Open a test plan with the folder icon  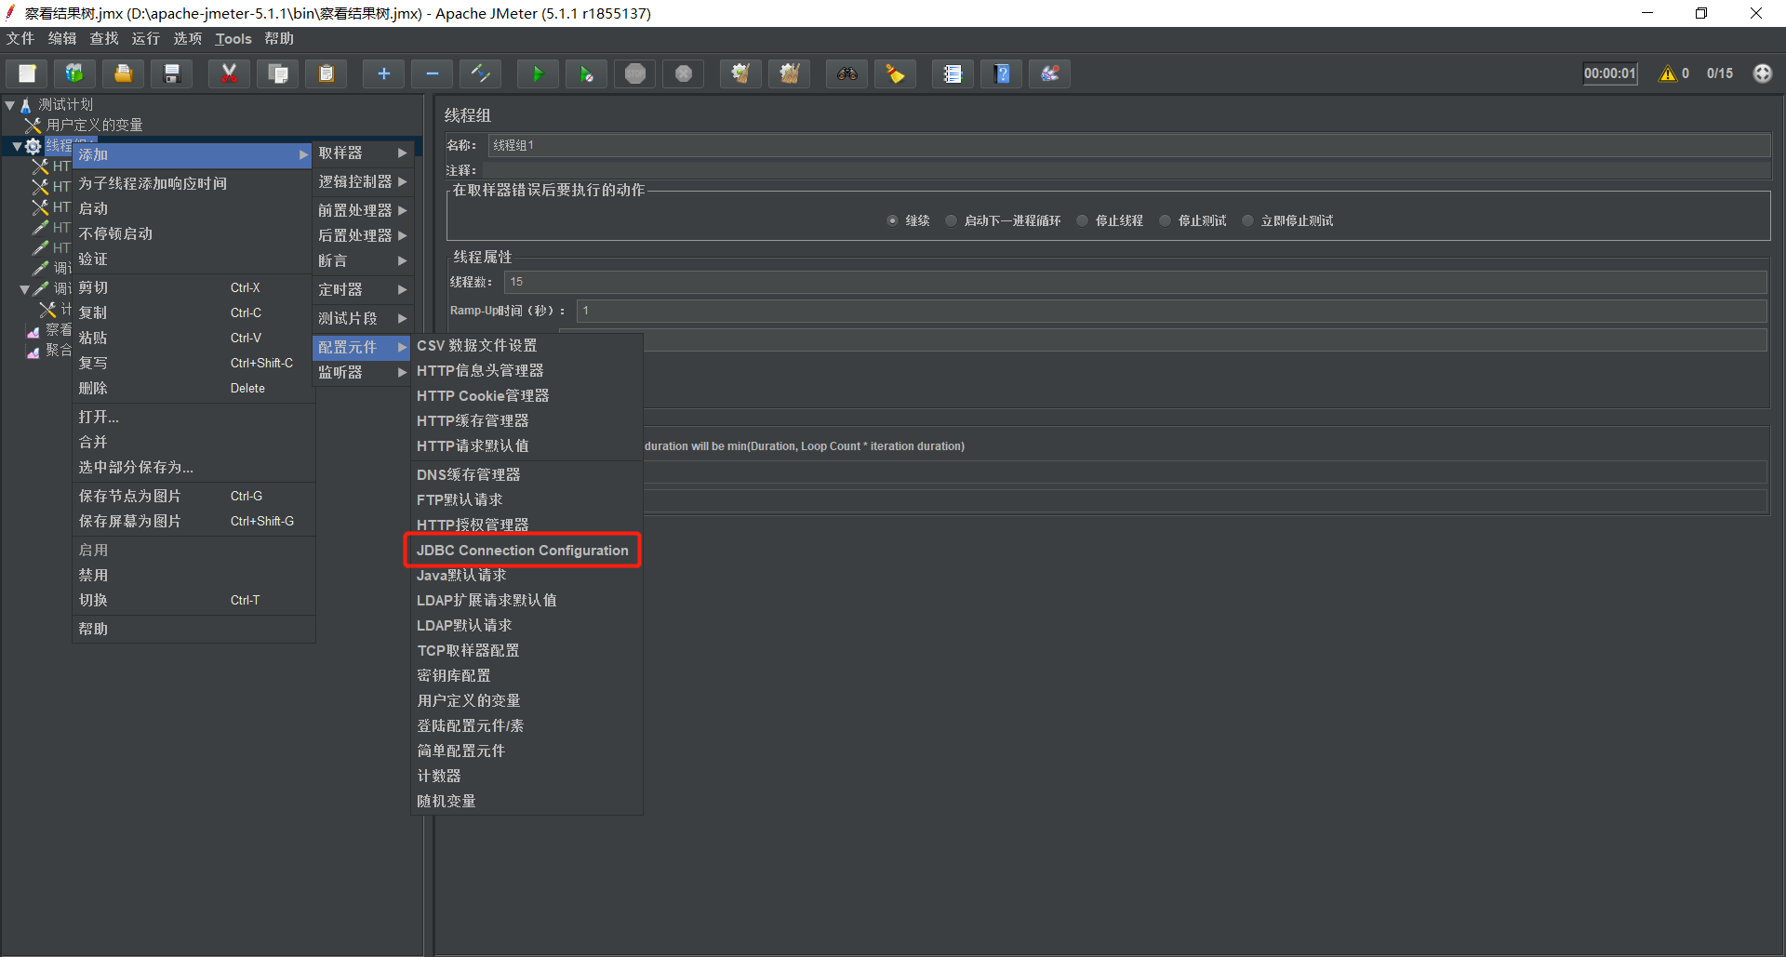click(123, 73)
